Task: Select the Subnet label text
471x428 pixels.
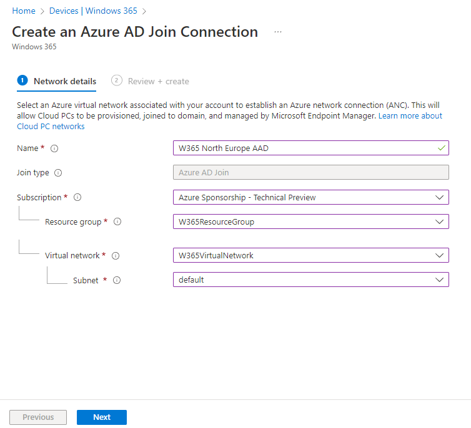Action: 86,280
